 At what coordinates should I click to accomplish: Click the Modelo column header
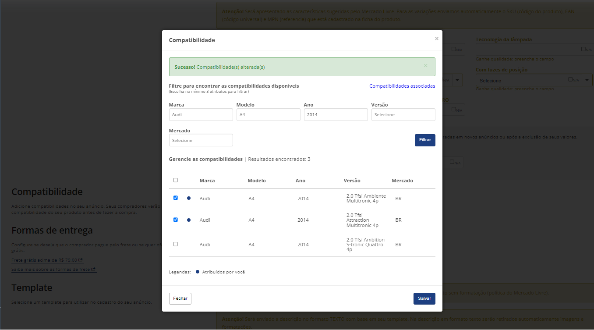coord(257,181)
